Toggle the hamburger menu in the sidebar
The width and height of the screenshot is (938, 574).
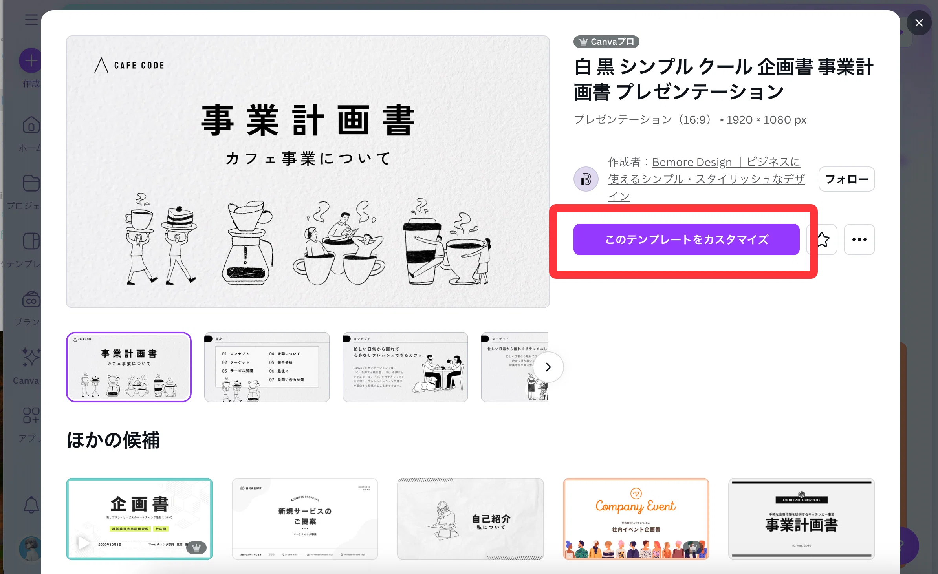pos(31,20)
